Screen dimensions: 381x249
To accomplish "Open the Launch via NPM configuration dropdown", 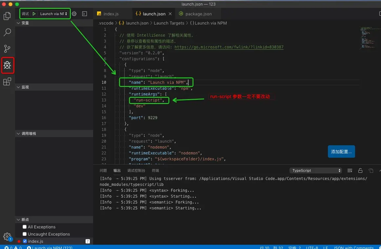I will [54, 14].
